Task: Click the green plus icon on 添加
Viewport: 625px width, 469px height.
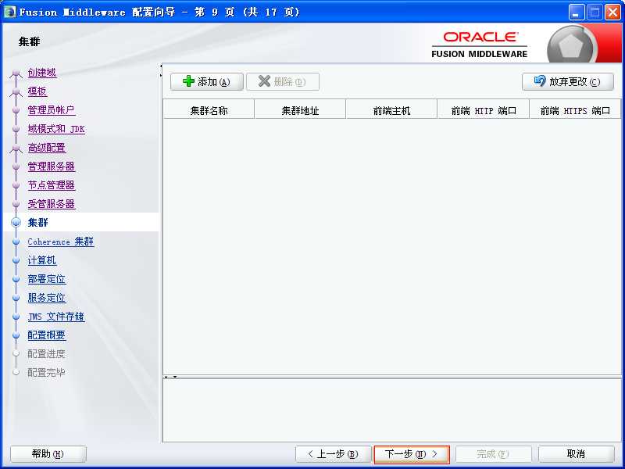Action: click(x=188, y=81)
